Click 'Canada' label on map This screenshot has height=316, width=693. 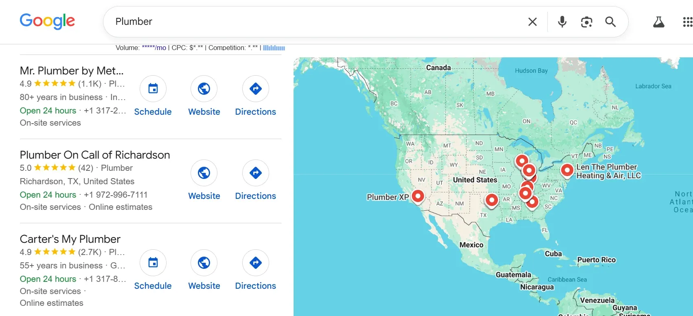pos(439,68)
